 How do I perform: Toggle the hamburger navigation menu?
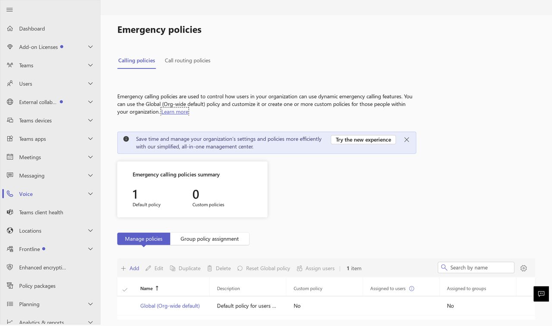[9, 9]
